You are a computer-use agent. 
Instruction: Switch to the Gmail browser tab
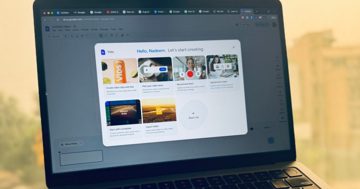point(79,12)
